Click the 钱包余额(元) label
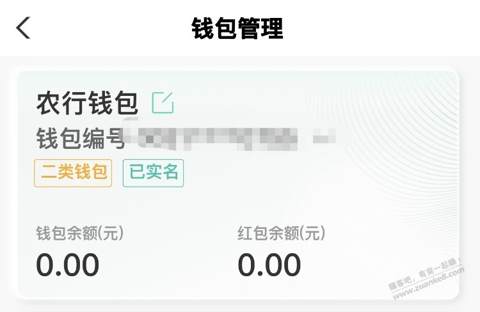 point(80,234)
